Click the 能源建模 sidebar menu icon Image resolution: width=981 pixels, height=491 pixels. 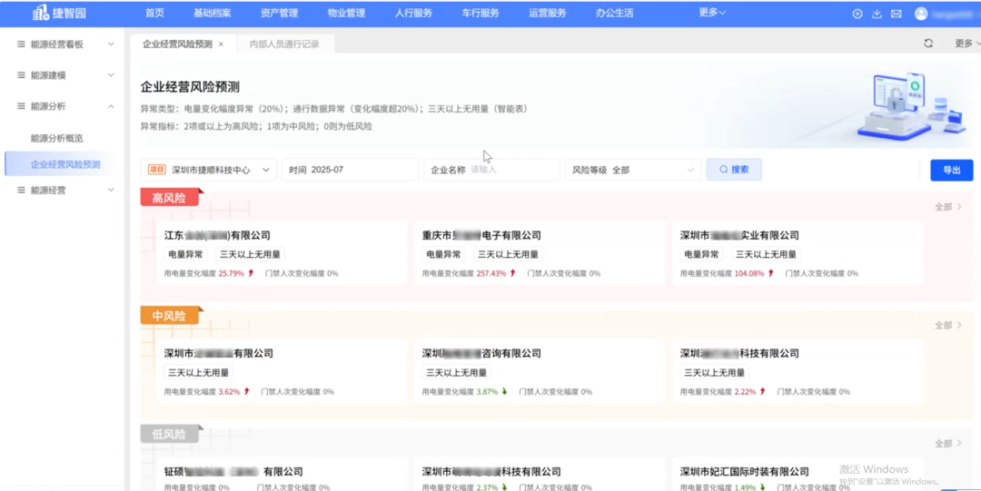point(21,75)
